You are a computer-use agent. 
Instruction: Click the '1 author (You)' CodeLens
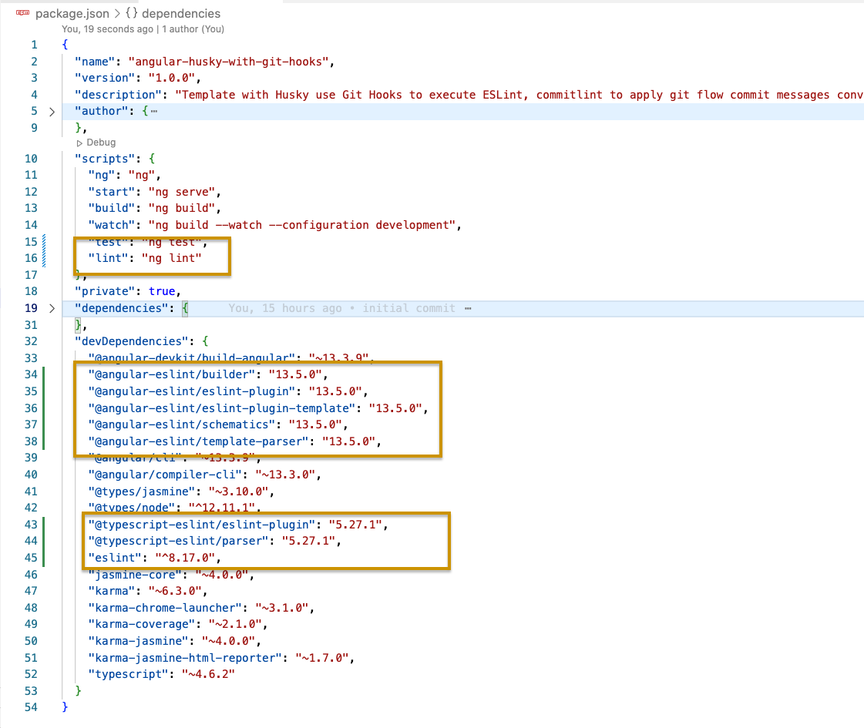click(193, 29)
